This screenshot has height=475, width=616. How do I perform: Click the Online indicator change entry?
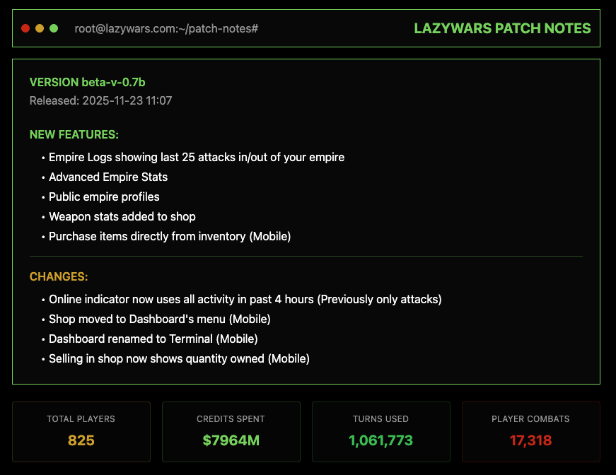(x=243, y=299)
